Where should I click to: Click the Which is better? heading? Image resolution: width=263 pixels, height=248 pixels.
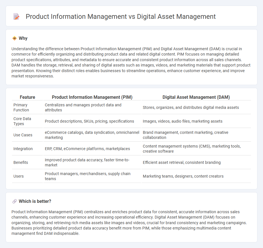(35, 201)
